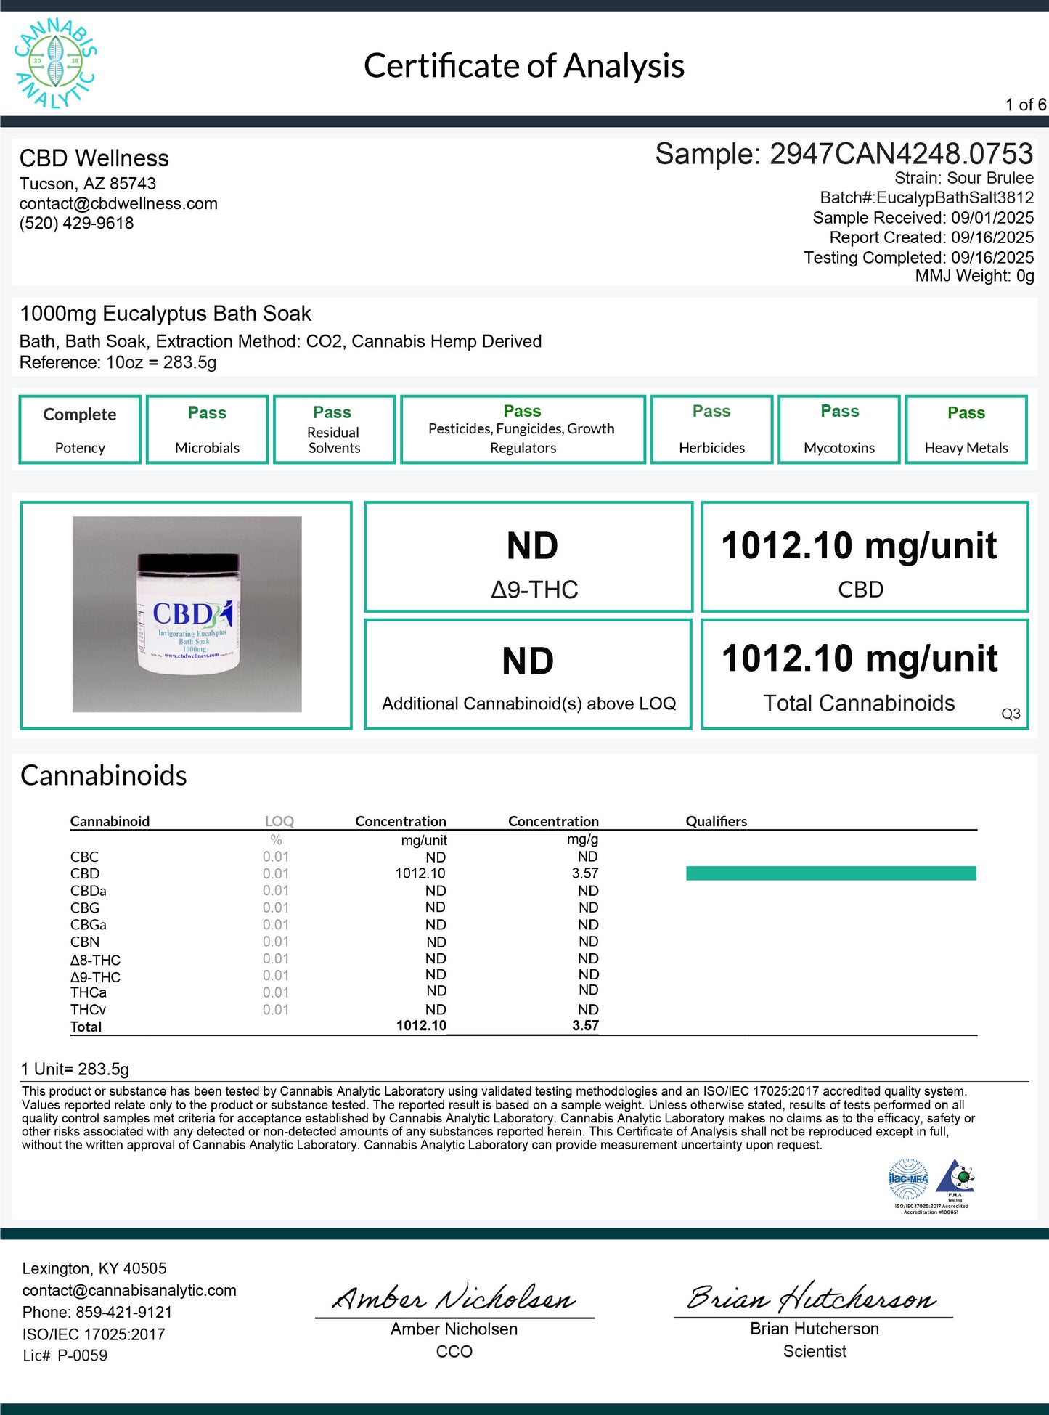Click the bold 3.57 in the Total row
The width and height of the screenshot is (1049, 1415).
[x=585, y=1026]
